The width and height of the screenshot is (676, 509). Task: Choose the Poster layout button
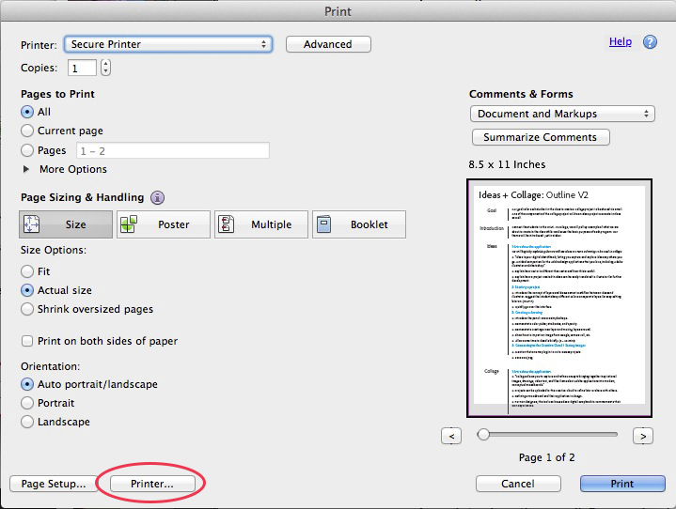[164, 224]
